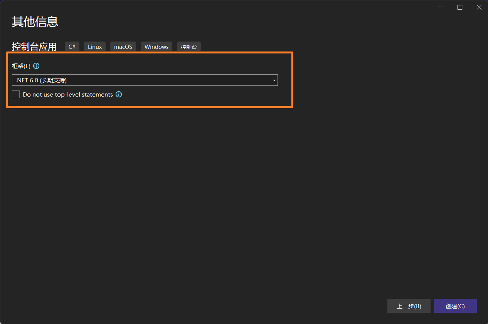Click the C# tag

pyautogui.click(x=72, y=47)
